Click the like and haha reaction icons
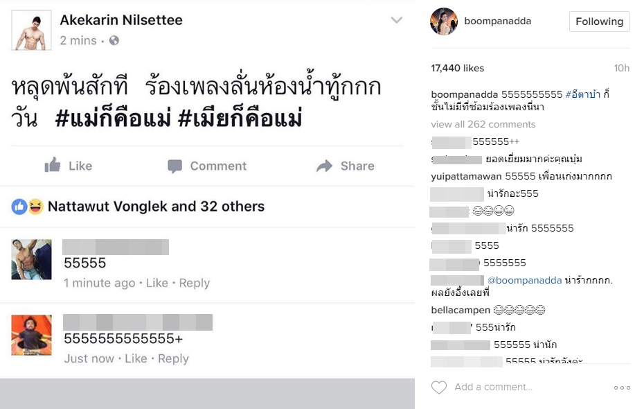 pos(28,207)
